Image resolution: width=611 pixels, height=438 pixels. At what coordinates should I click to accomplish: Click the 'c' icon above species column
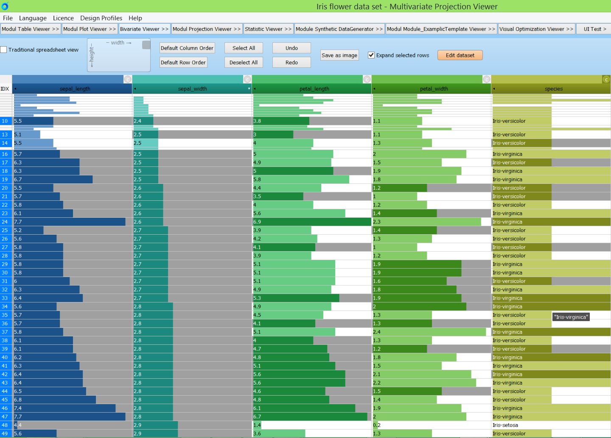pos(606,80)
